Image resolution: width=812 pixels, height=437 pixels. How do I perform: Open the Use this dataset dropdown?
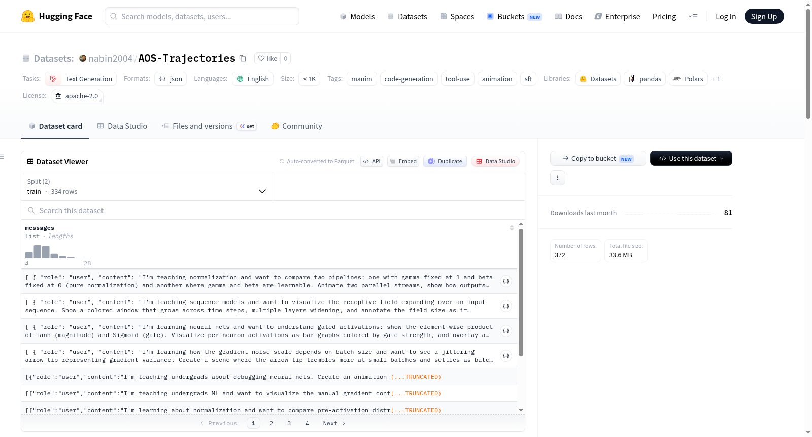point(691,158)
